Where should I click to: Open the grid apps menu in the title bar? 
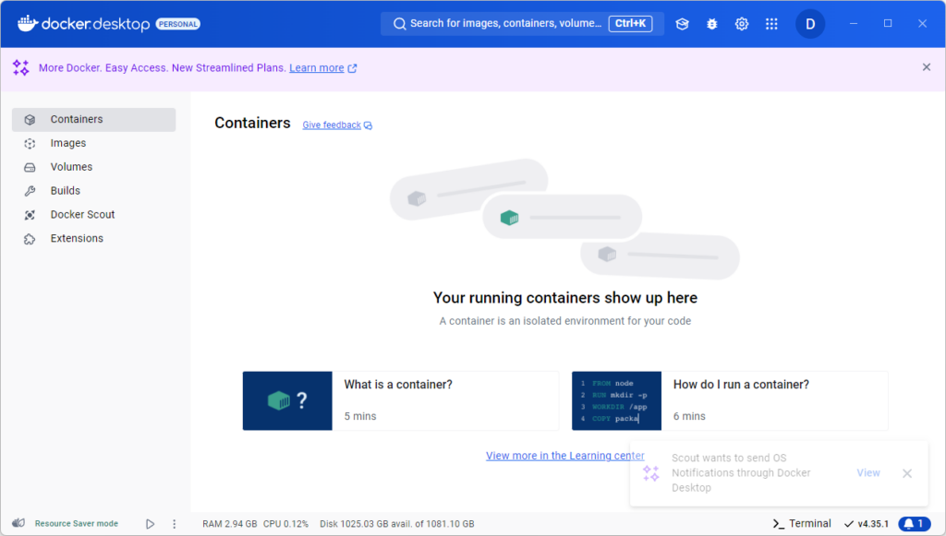(x=771, y=24)
